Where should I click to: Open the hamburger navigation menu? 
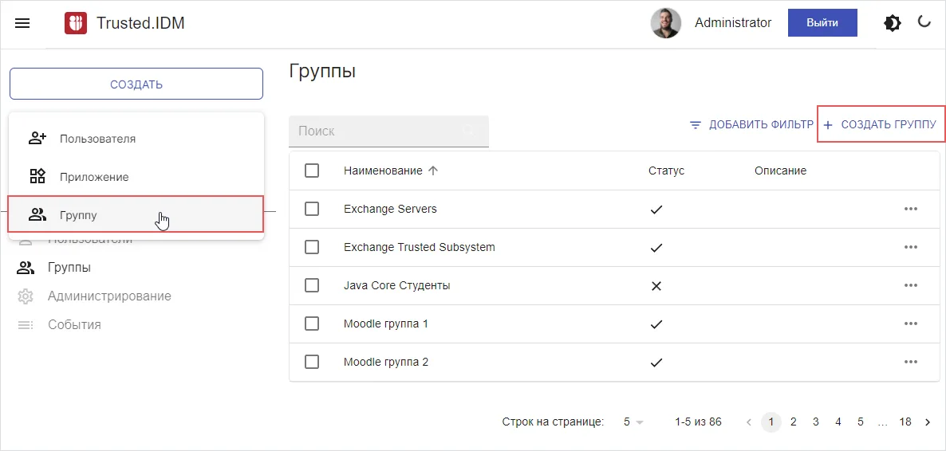click(22, 23)
